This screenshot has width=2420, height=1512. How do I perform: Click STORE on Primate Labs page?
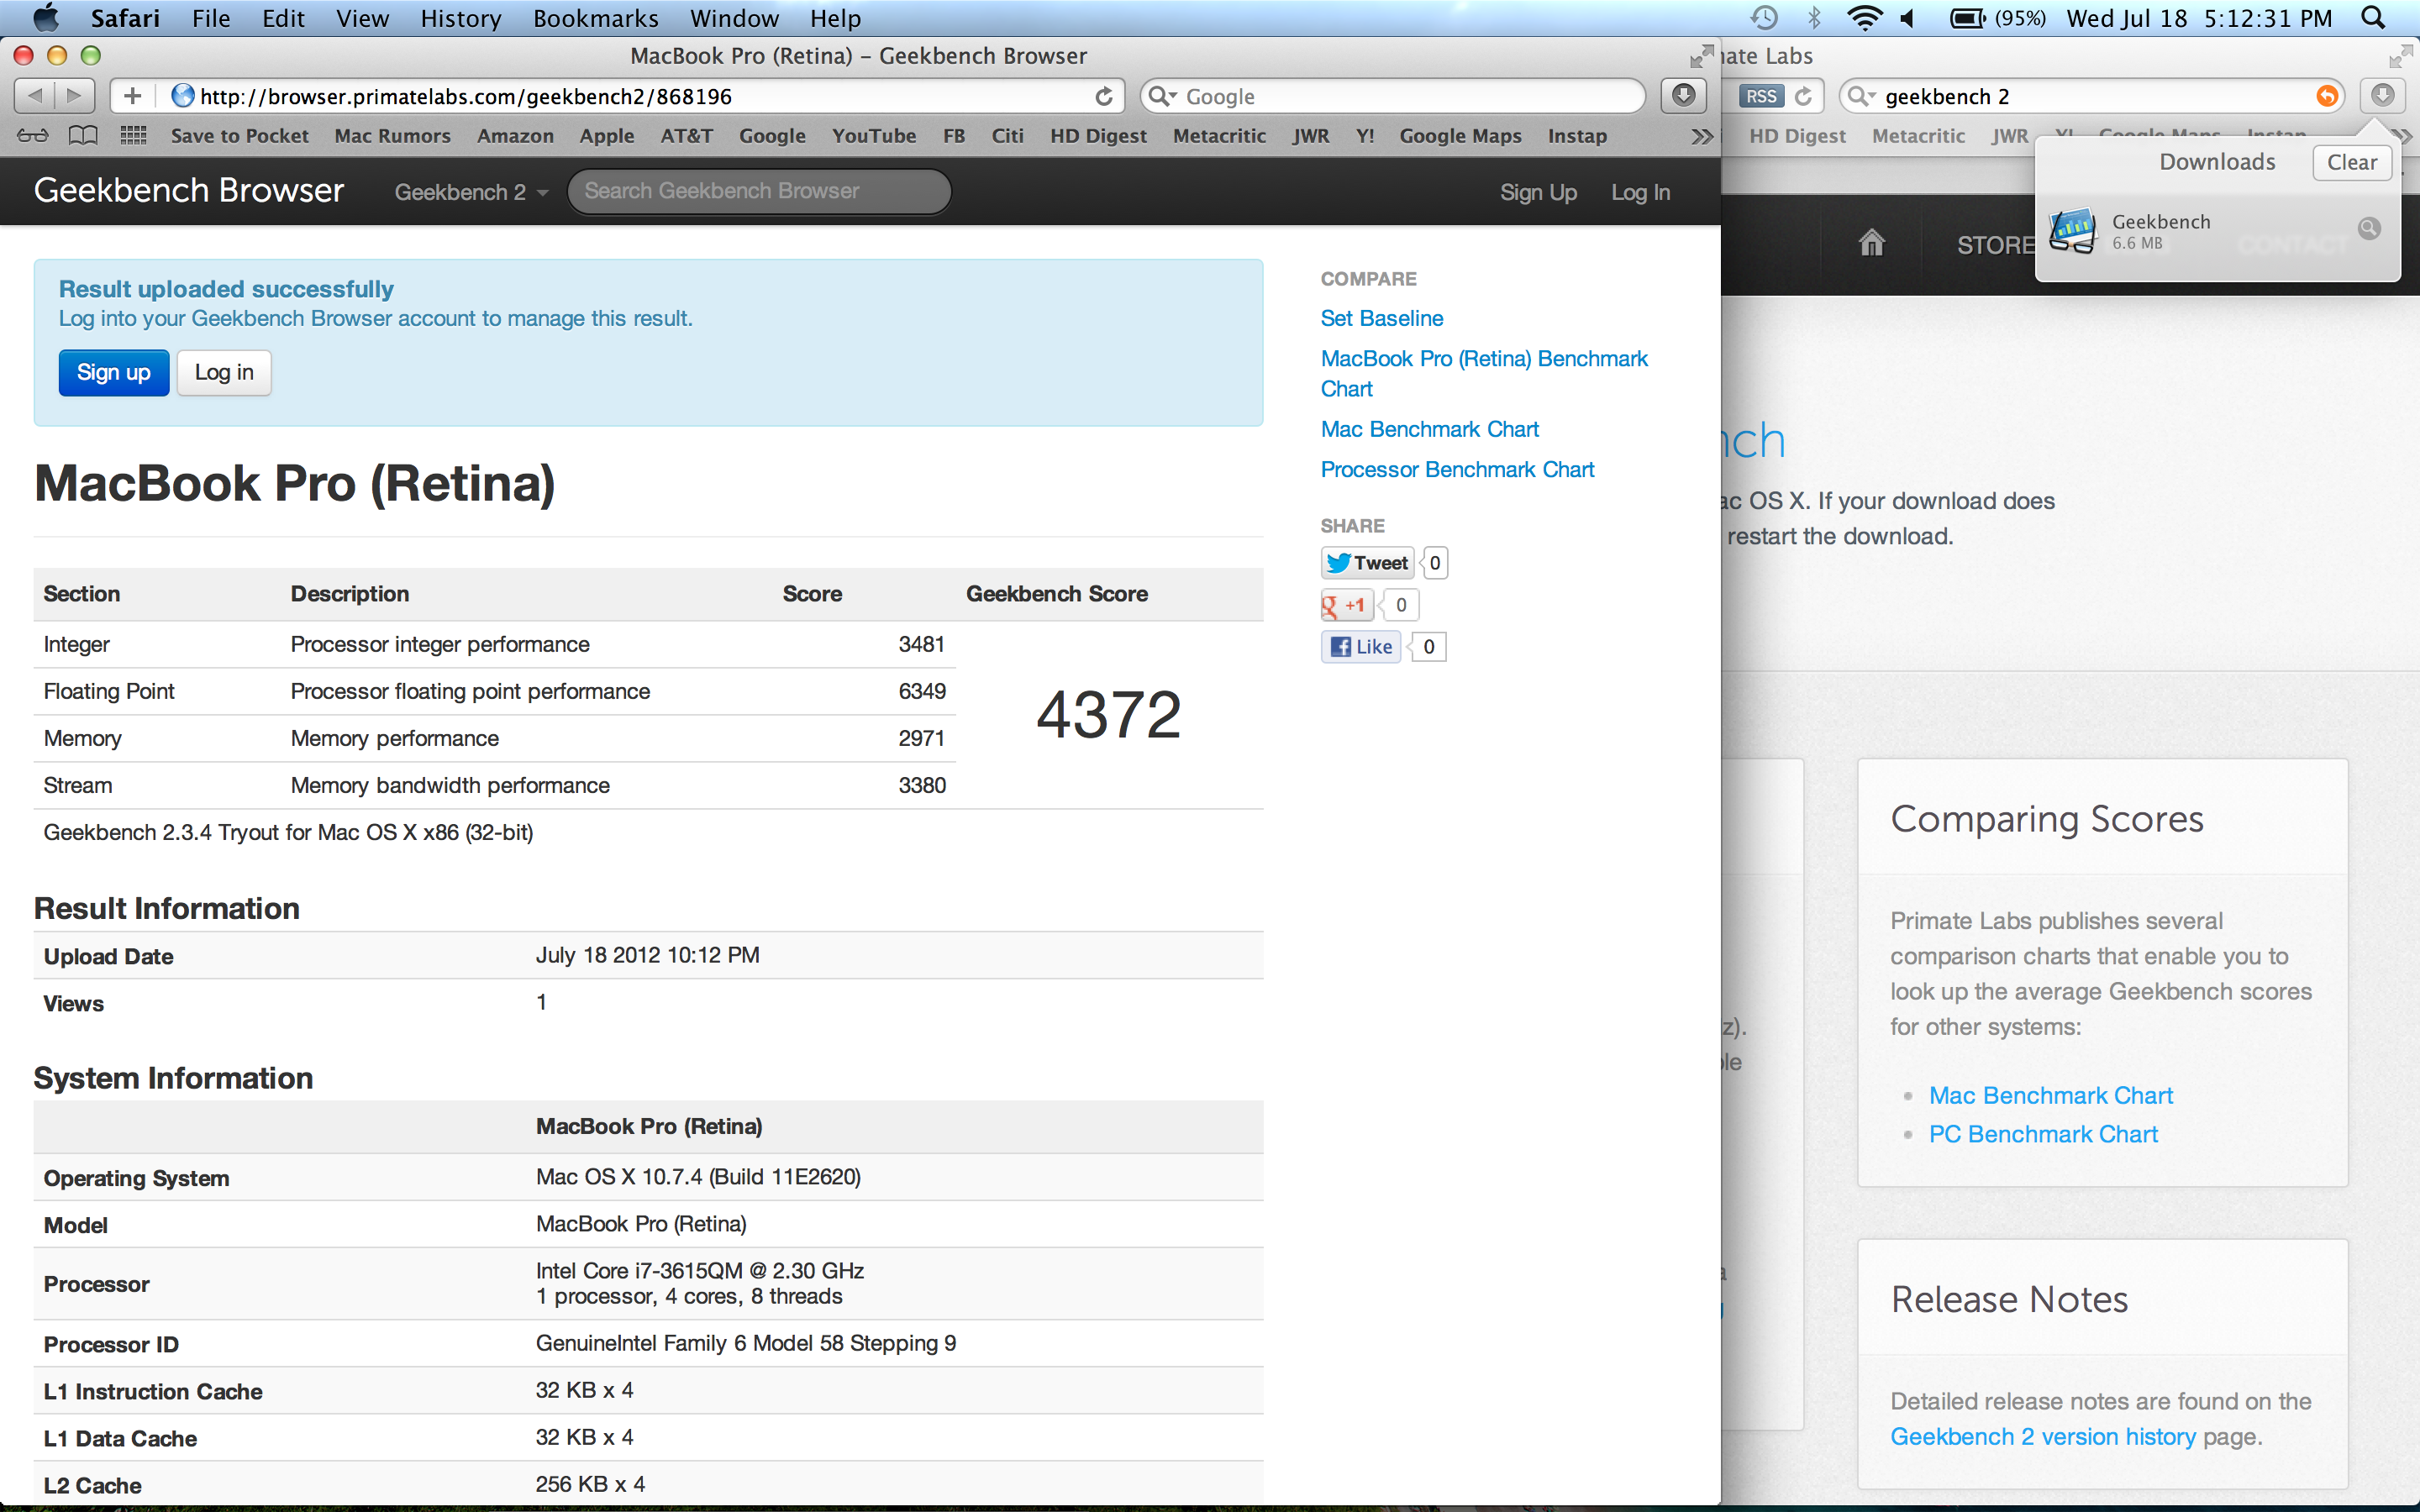click(1994, 245)
